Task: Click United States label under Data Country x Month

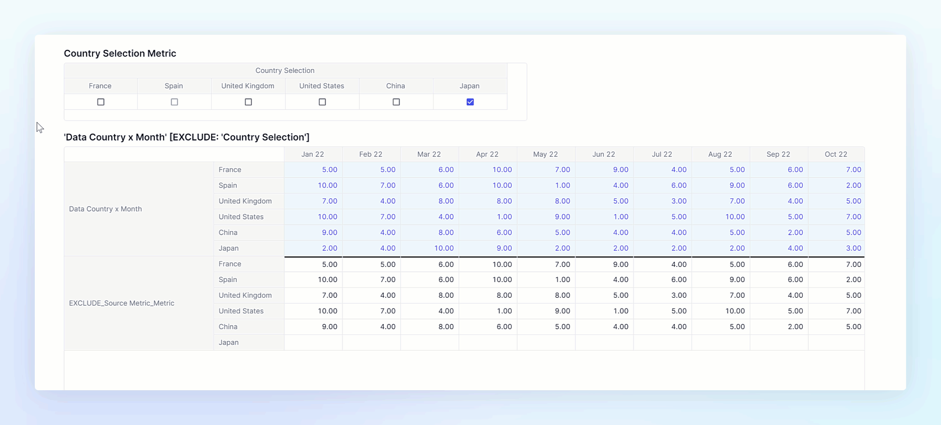Action: tap(249, 217)
